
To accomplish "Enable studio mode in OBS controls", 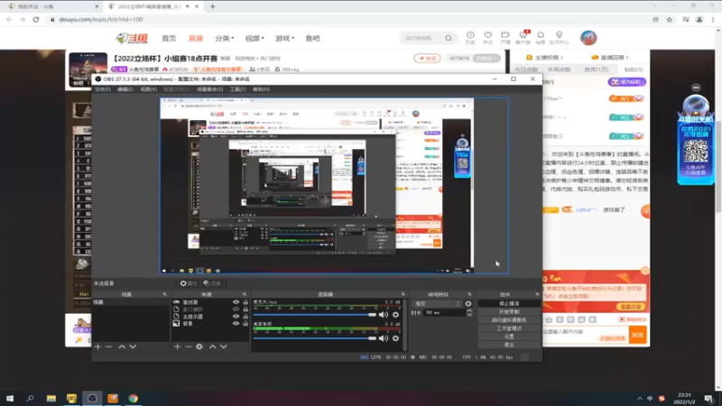I will point(509,328).
